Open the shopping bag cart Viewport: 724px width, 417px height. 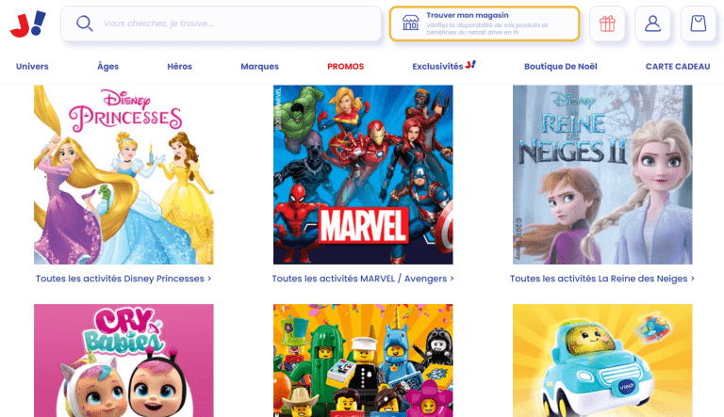pos(699,24)
